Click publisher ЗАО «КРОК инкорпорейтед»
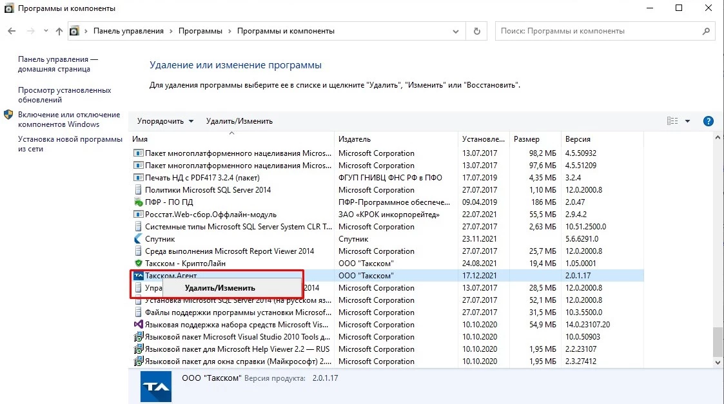The width and height of the screenshot is (724, 404). coord(389,214)
